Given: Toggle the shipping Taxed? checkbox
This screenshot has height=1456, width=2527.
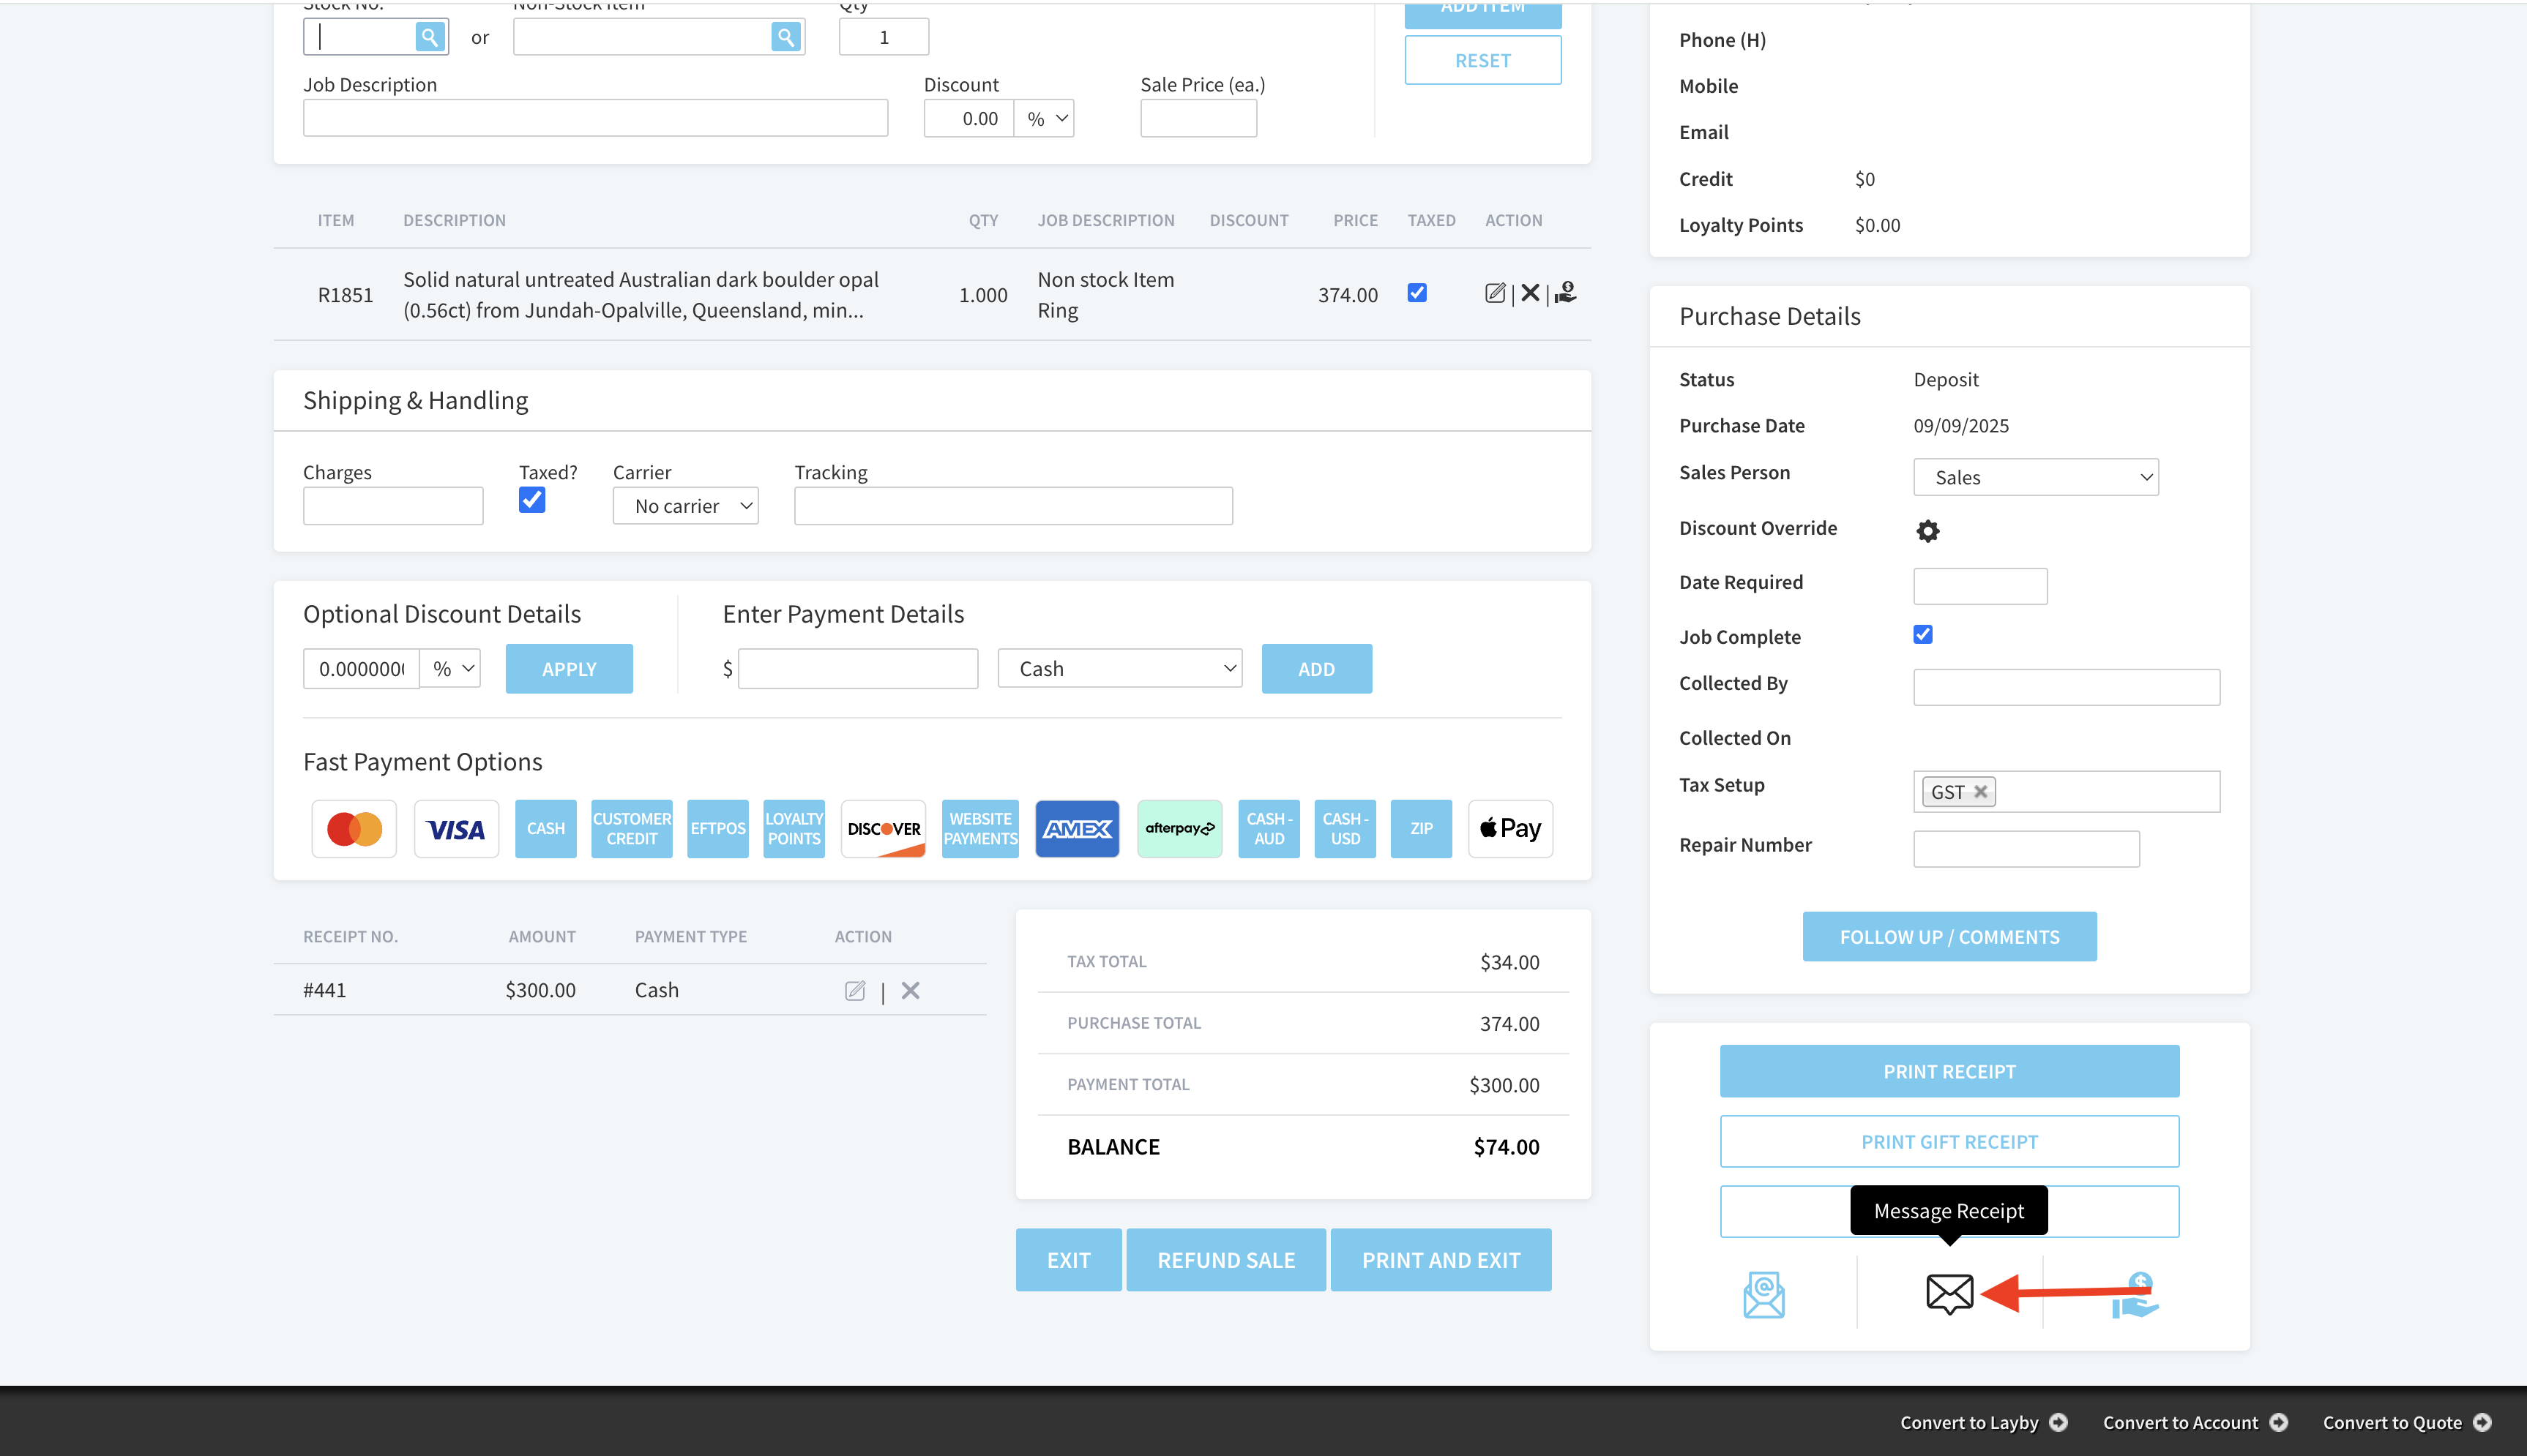Looking at the screenshot, I should point(532,500).
